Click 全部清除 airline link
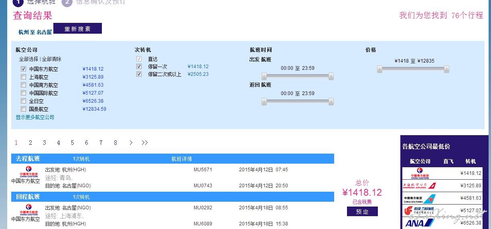The width and height of the screenshot is (491, 229). click(x=51, y=59)
